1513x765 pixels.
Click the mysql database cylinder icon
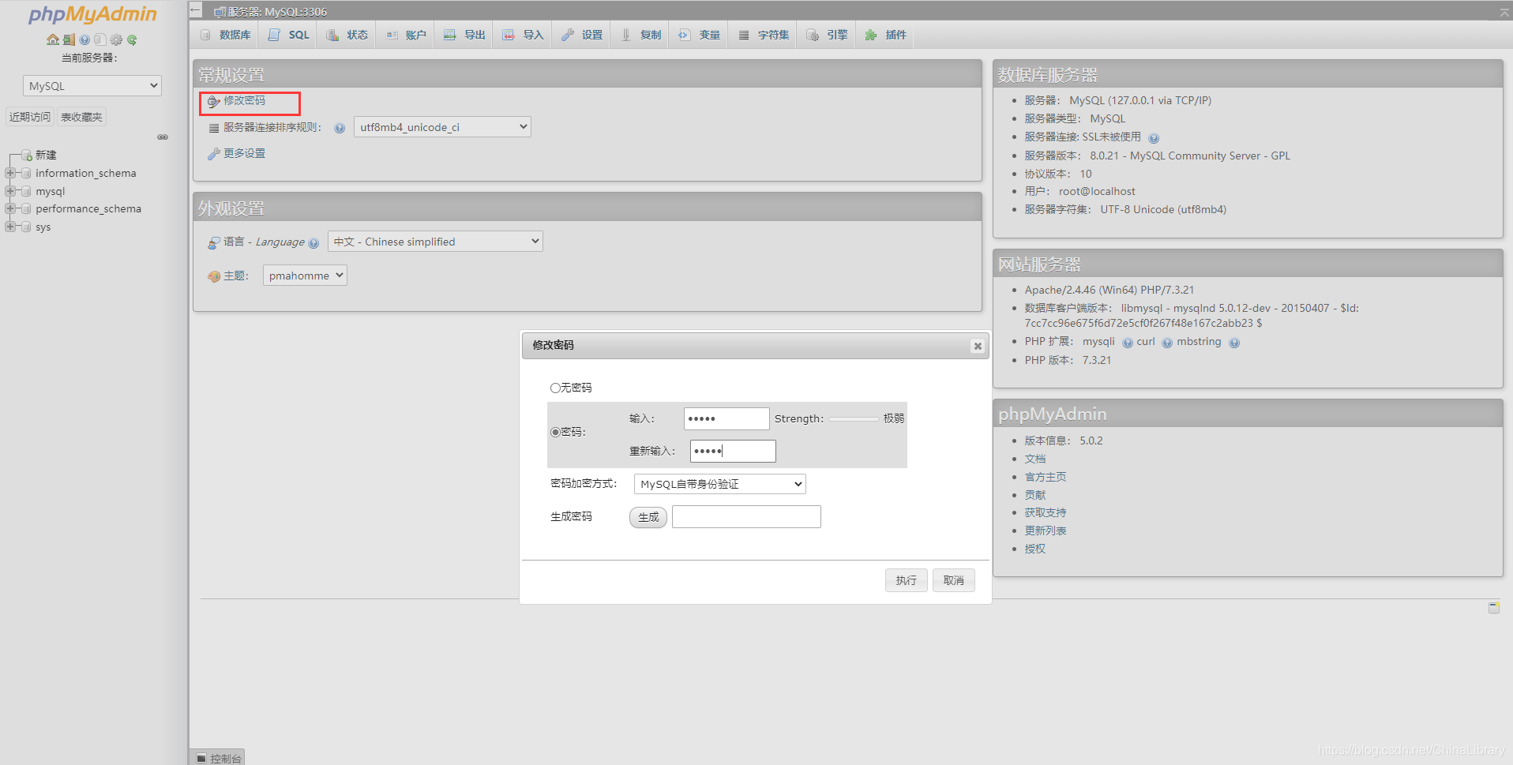click(27, 192)
